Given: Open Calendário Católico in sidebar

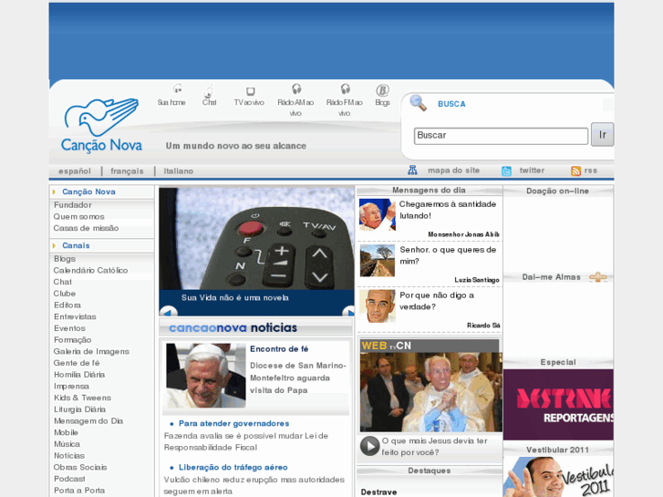Looking at the screenshot, I should pyautogui.click(x=90, y=270).
